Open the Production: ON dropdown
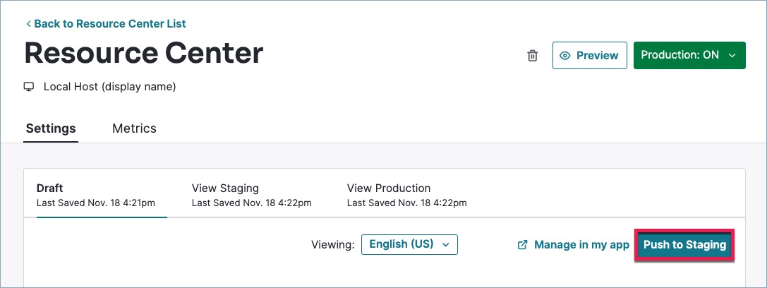767x288 pixels. pos(689,55)
